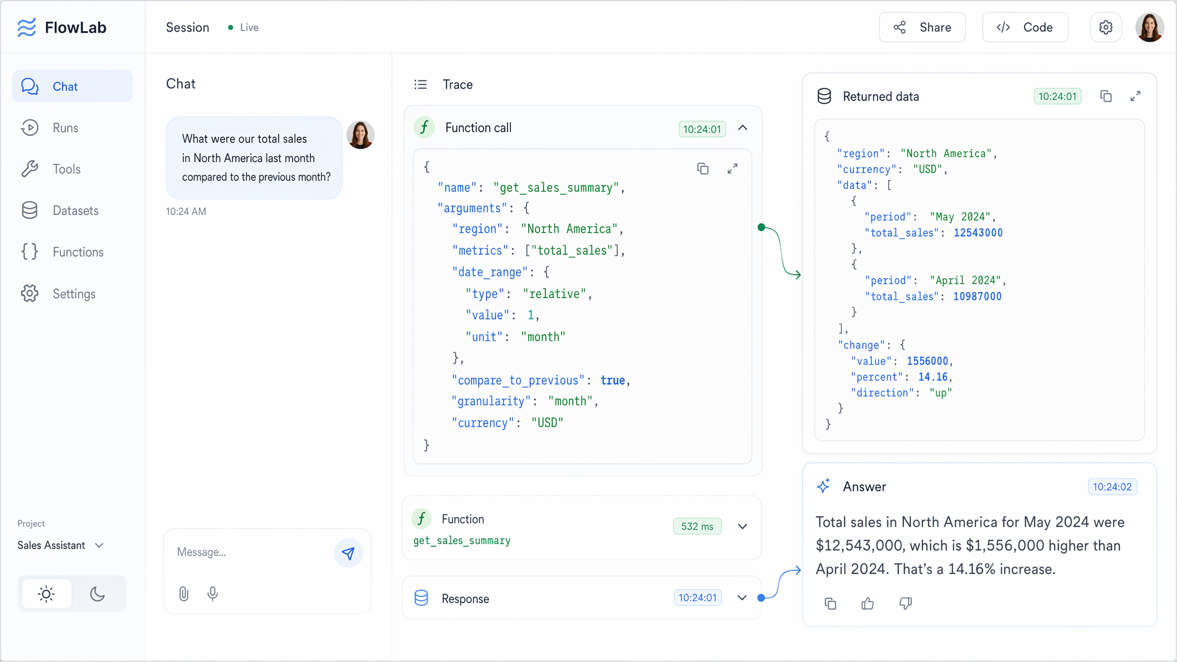Send the message with the paper-plane button
Screen dimensions: 1177x662
[348, 553]
